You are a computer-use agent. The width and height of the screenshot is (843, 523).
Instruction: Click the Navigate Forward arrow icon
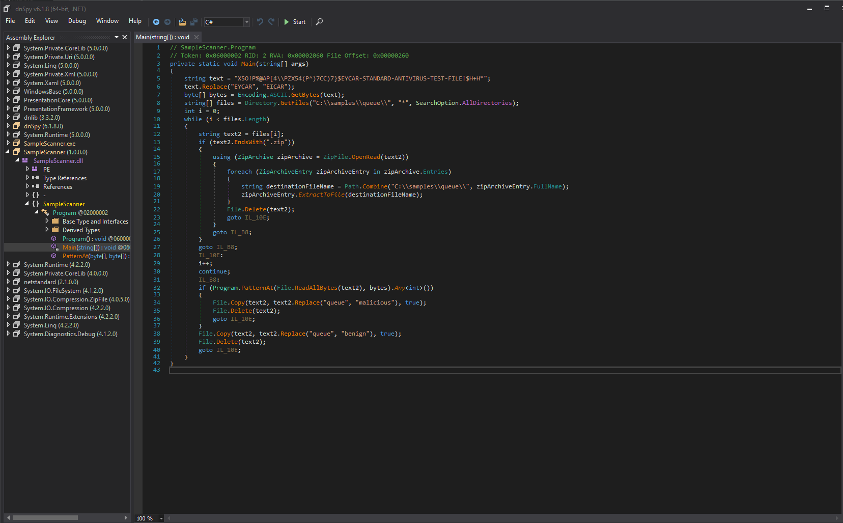point(167,22)
